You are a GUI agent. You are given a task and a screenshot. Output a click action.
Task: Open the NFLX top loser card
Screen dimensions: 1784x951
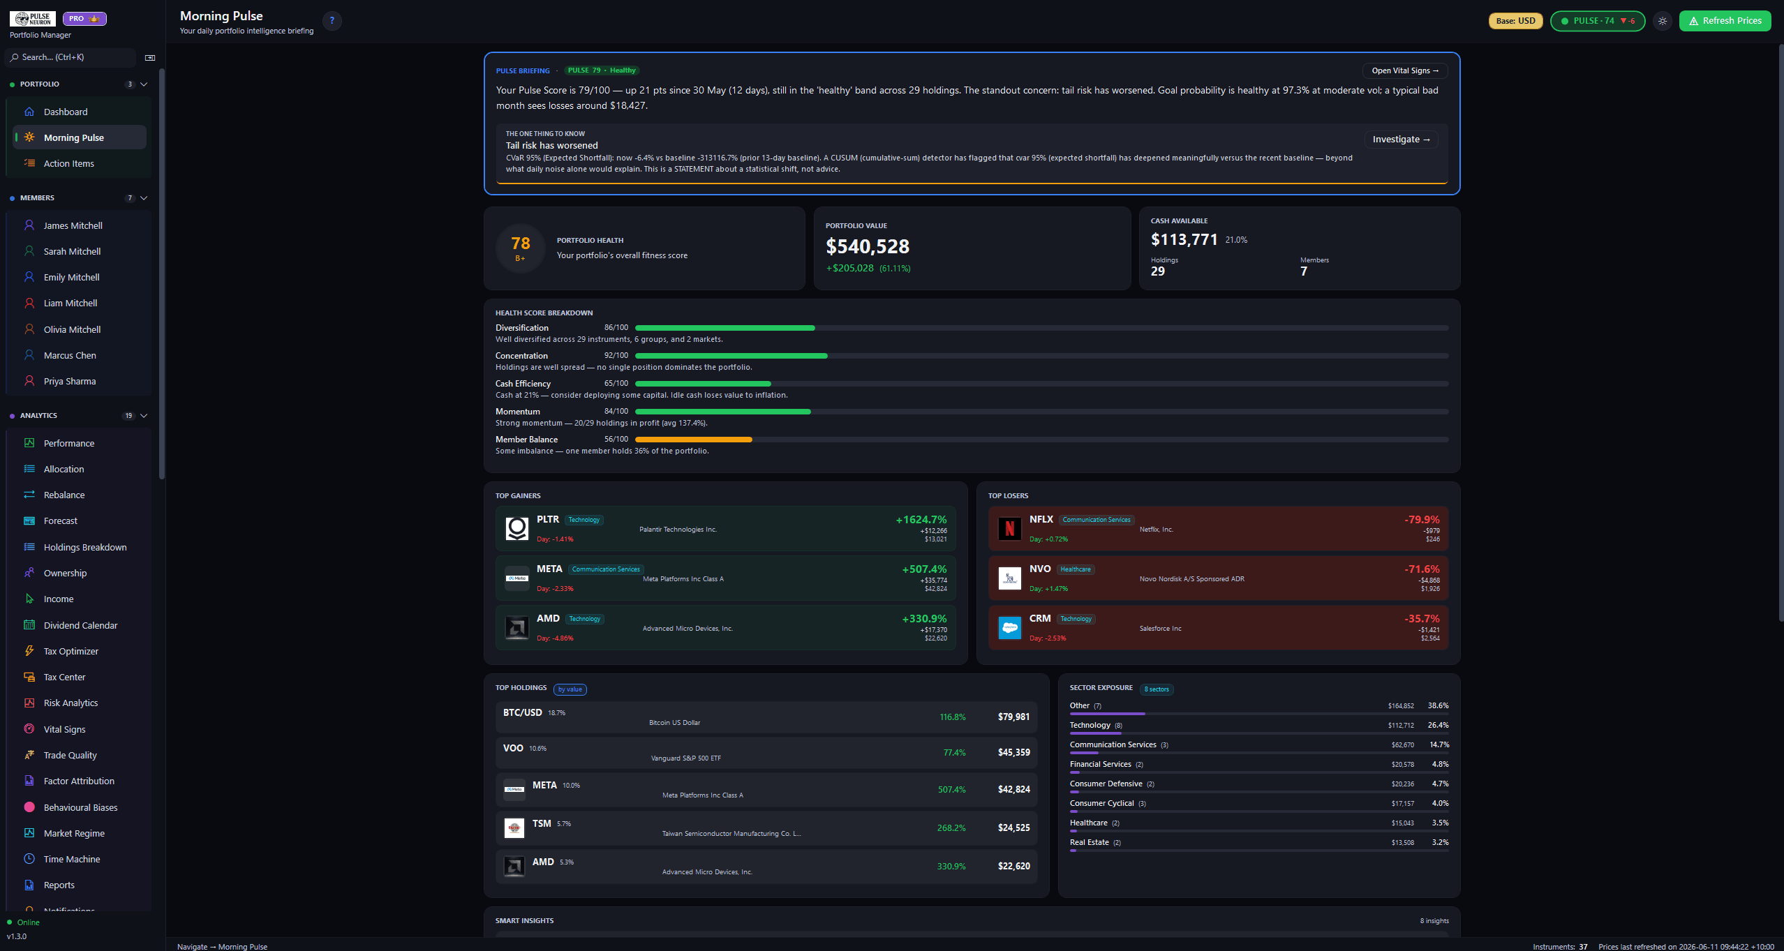[x=1218, y=529]
